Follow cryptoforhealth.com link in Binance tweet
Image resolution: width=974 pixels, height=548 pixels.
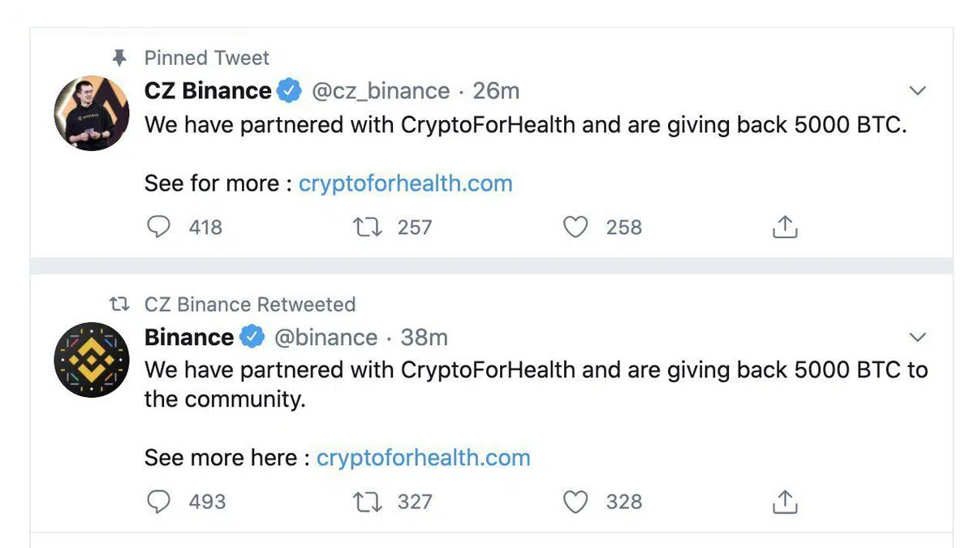pyautogui.click(x=423, y=458)
